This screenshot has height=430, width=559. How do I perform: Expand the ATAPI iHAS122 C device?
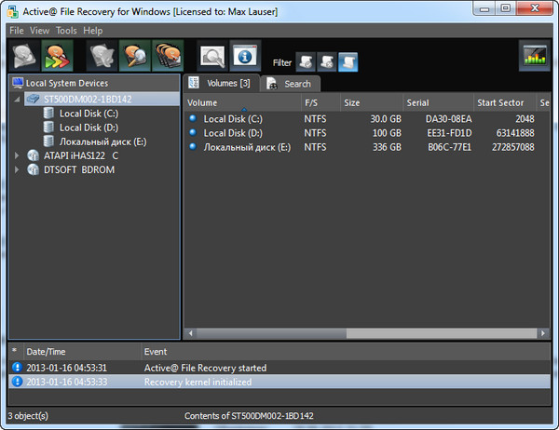point(18,155)
